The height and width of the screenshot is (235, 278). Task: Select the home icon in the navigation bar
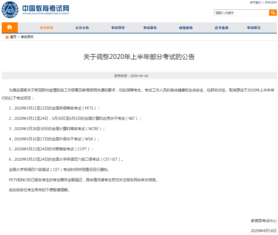[x=10, y=27]
